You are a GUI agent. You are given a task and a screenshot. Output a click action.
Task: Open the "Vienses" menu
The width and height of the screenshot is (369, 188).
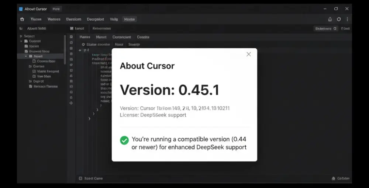pyautogui.click(x=54, y=19)
